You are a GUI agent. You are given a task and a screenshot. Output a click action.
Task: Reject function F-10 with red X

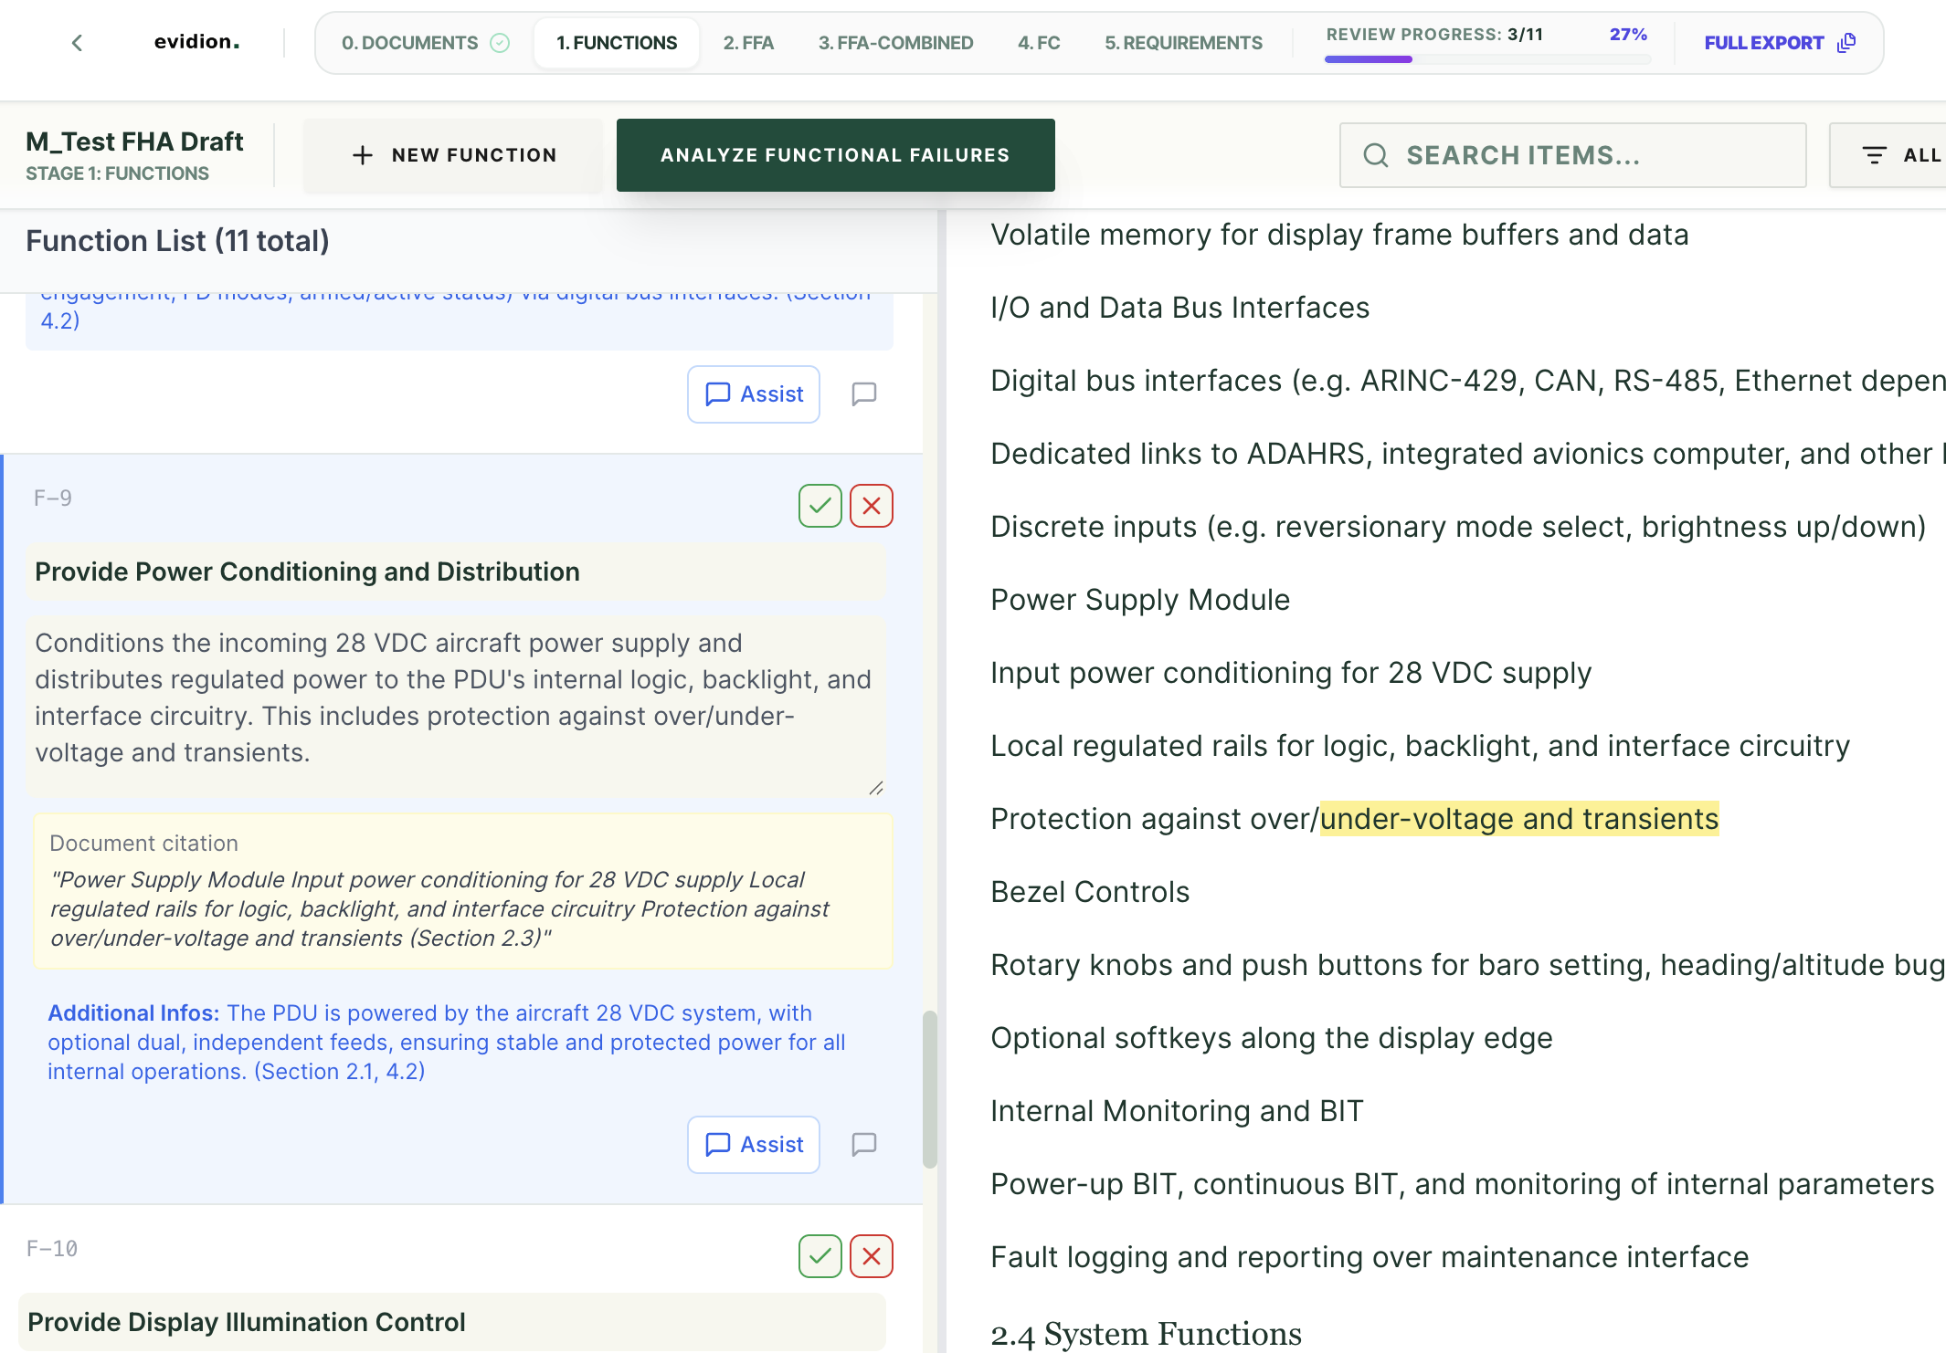click(871, 1256)
